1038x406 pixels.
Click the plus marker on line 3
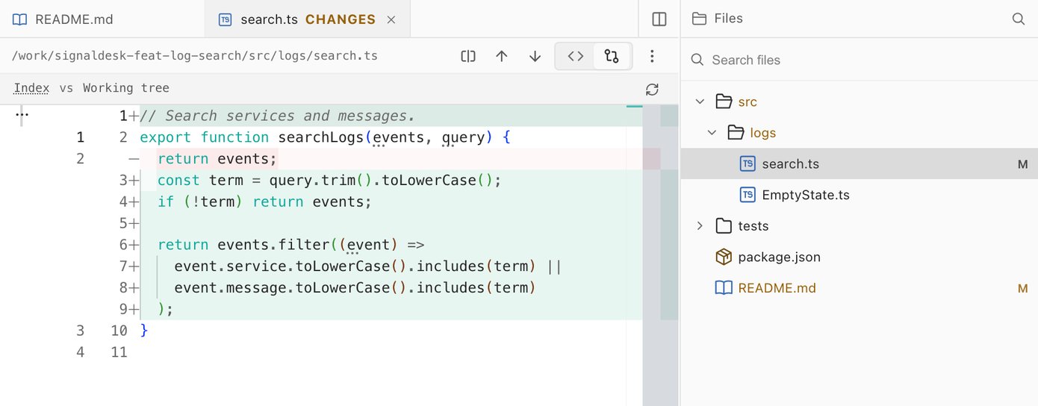tap(134, 181)
